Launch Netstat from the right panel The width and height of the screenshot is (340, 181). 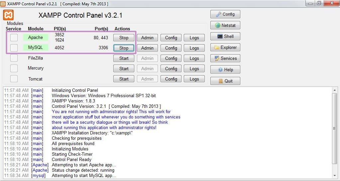point(225,26)
